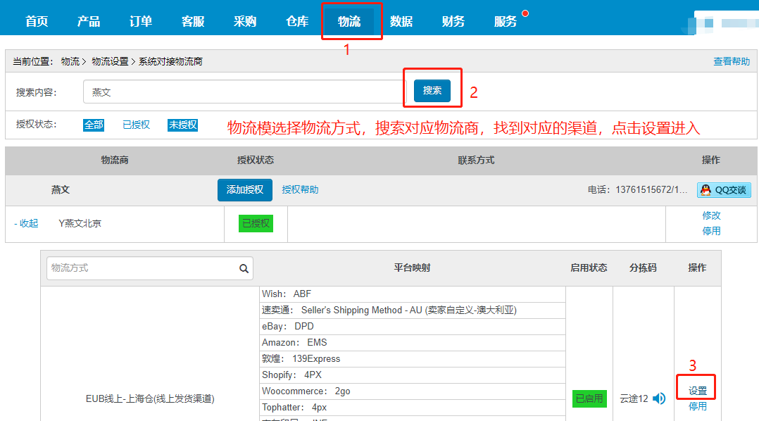759x421 pixels.
Task: Click the magnifier icon in 物流方式 search
Action: 244,268
